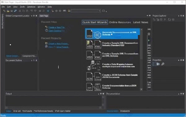Click the XSD icon in Generate Schema row
The height and width of the screenshot is (117, 186).
coord(90,34)
